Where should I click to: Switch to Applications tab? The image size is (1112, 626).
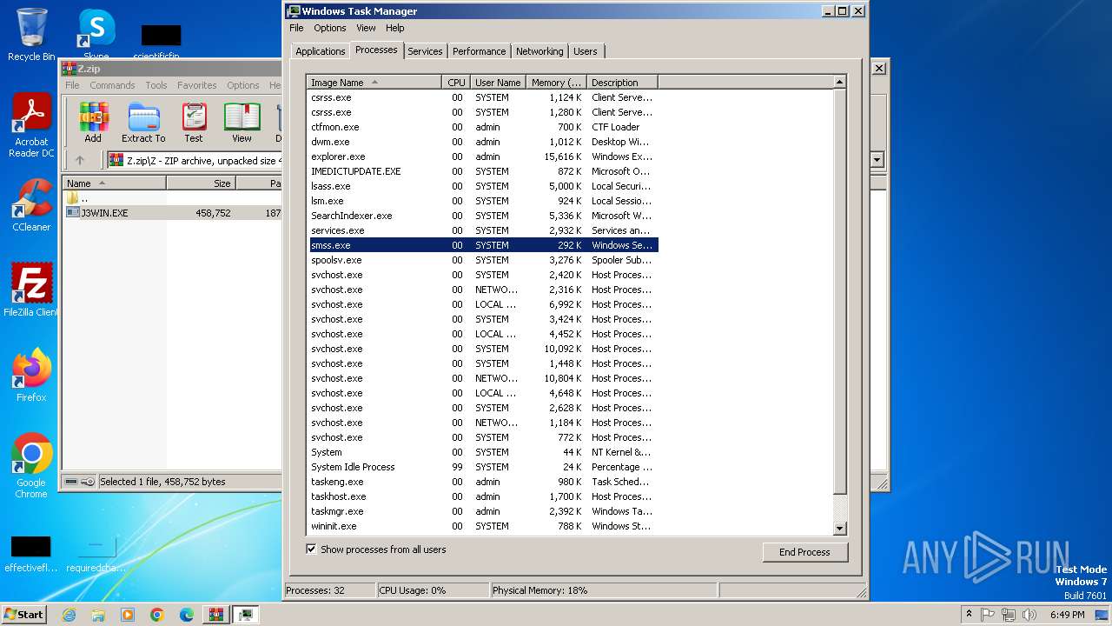tap(320, 51)
